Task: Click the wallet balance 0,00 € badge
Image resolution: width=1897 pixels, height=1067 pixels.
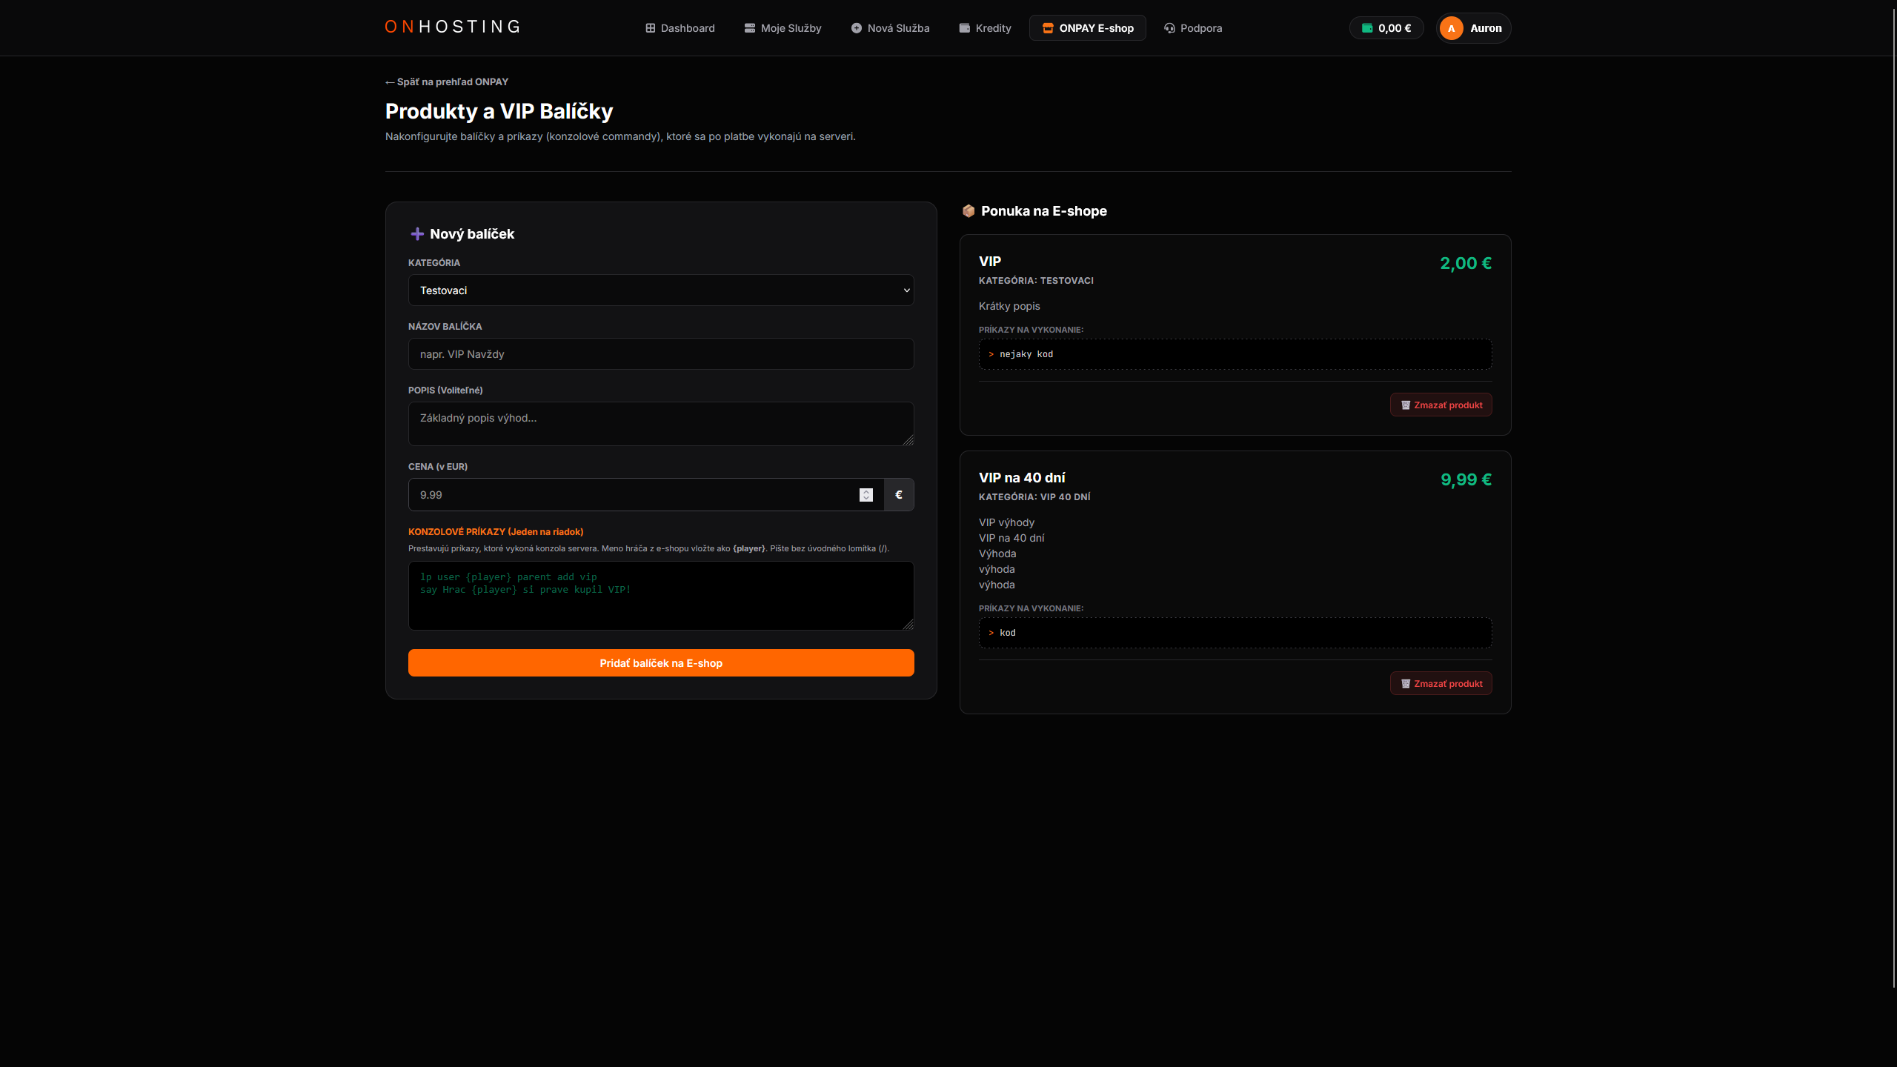Action: [1386, 28]
